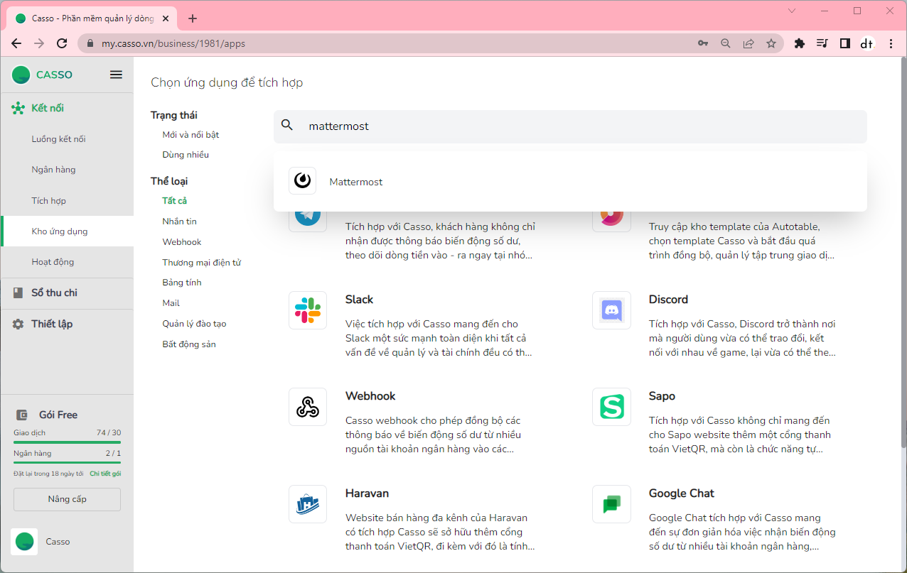
Task: Open the Google Chat app icon
Action: [611, 504]
